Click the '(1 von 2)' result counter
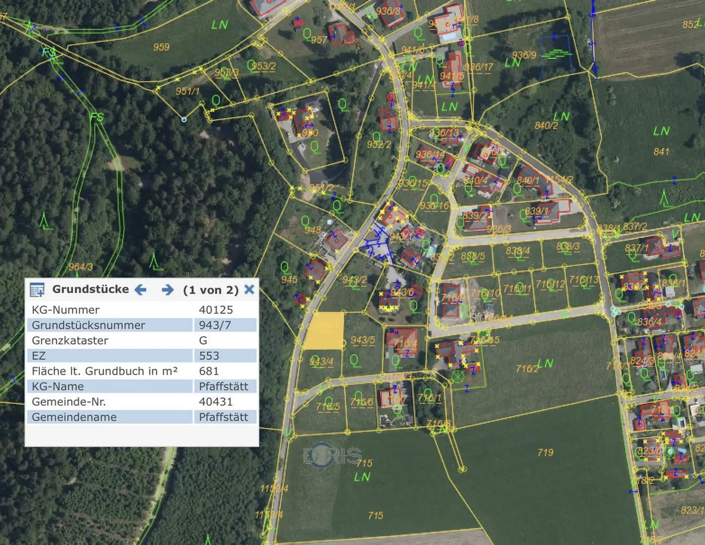705x545 pixels. click(x=211, y=290)
